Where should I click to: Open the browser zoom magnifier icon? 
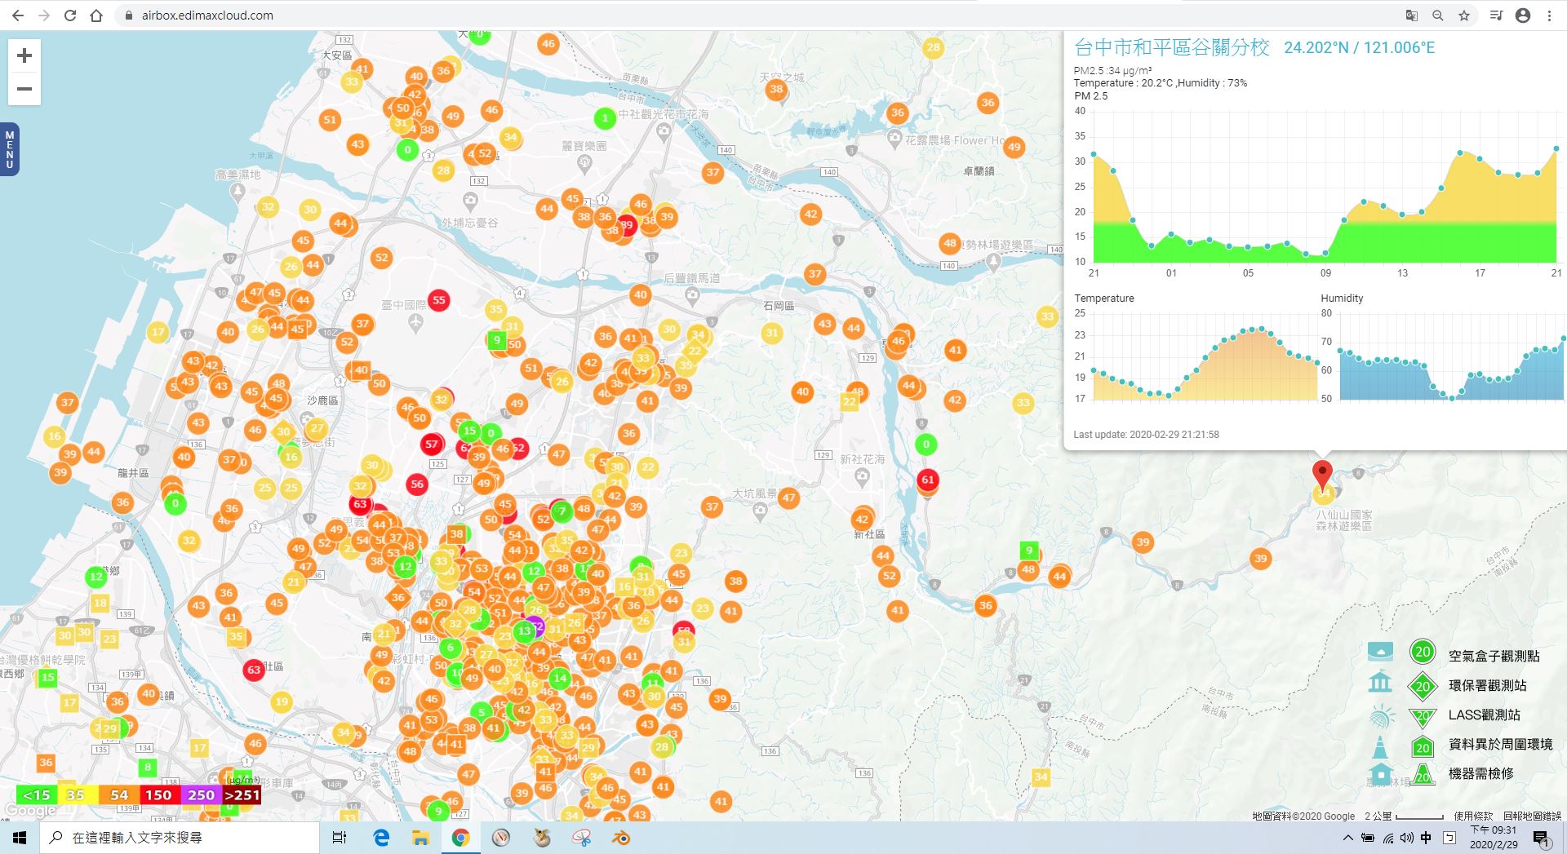[x=1438, y=15]
